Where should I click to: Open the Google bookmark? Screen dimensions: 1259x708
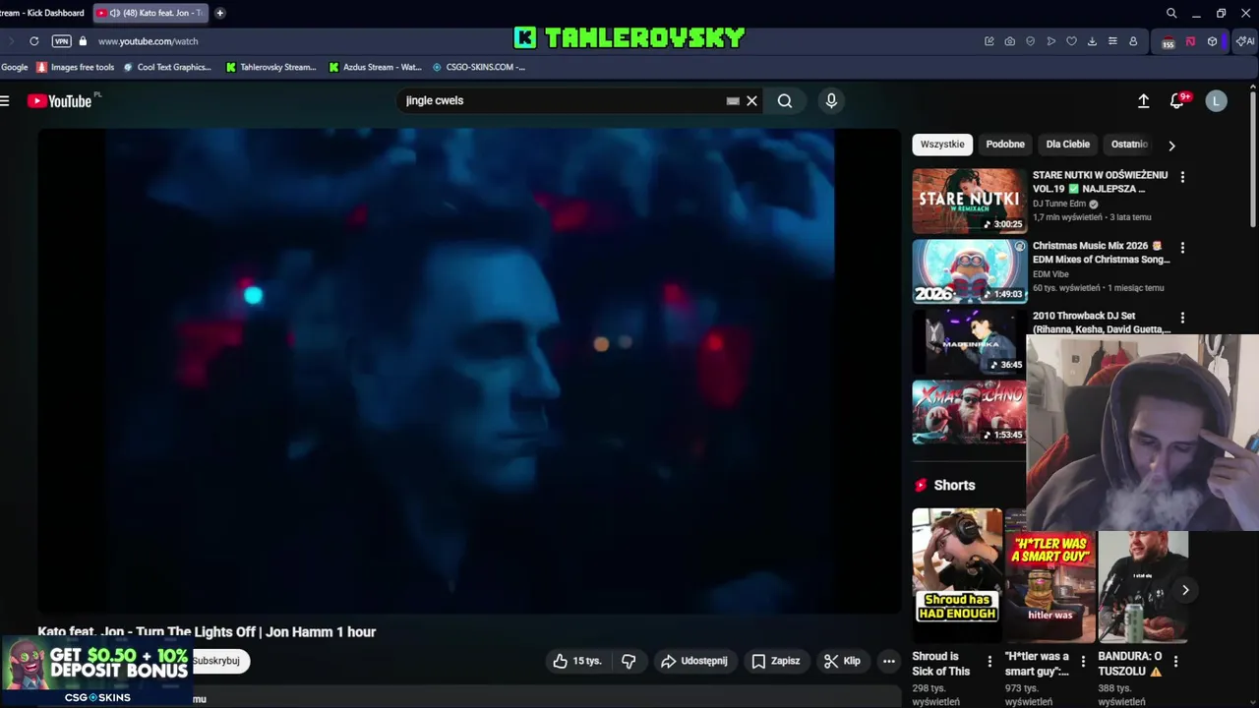(14, 67)
